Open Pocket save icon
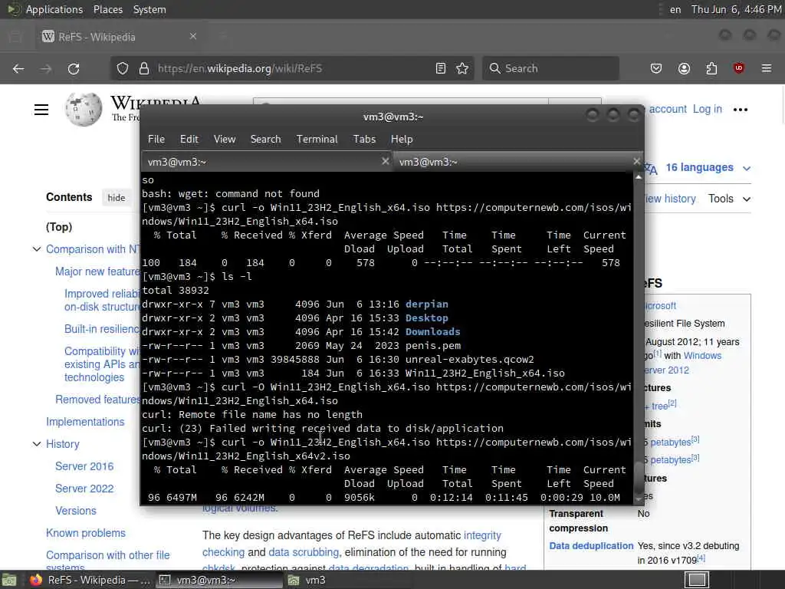 pos(656,68)
